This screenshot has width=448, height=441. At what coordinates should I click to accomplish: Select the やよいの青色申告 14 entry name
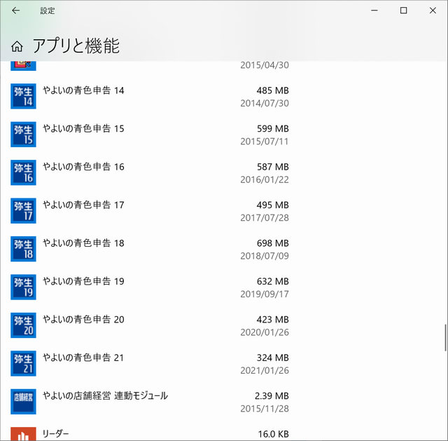pos(83,90)
